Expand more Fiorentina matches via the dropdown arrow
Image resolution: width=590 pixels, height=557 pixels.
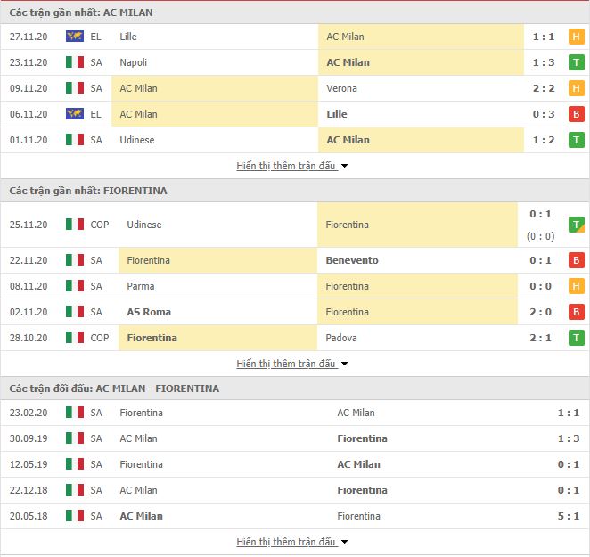(x=344, y=364)
